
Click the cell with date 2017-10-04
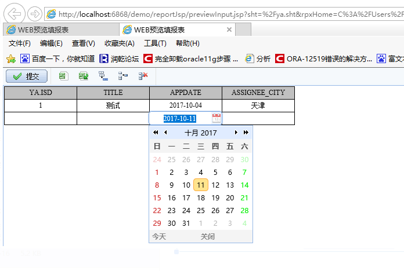[x=186, y=105]
